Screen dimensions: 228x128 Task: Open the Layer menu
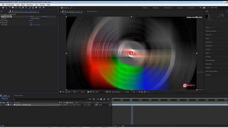point(18,5)
